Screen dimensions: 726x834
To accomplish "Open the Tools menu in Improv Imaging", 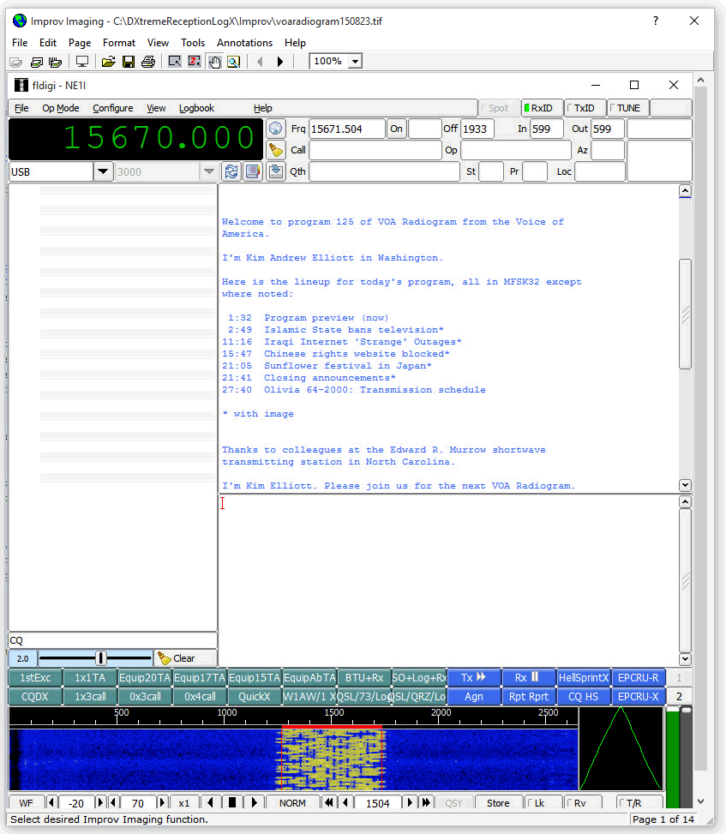I will click(193, 43).
